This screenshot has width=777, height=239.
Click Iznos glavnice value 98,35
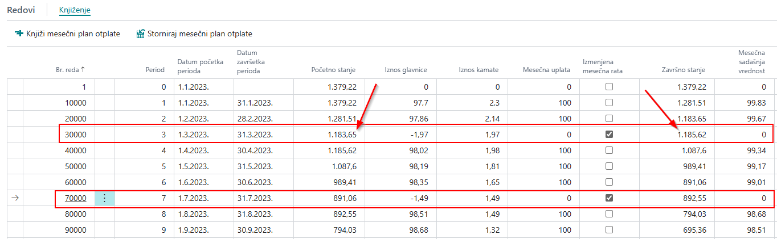[418, 182]
